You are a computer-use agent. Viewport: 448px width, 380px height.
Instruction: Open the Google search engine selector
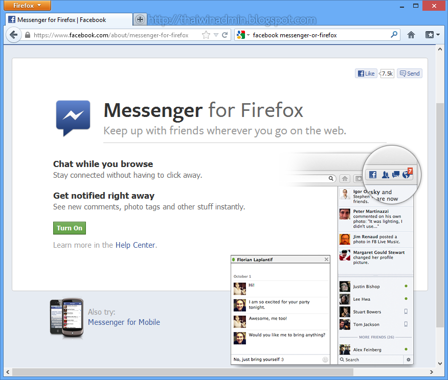[243, 35]
